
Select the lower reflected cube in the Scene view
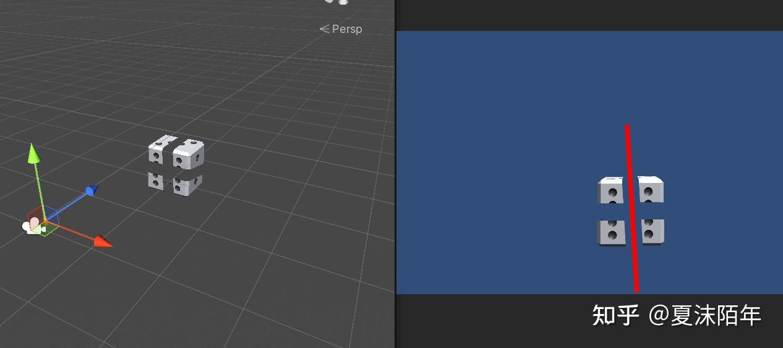(x=175, y=184)
